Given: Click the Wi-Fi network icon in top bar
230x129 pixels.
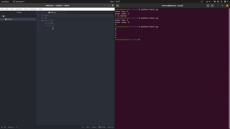Looking at the screenshot, I should (x=215, y=1).
